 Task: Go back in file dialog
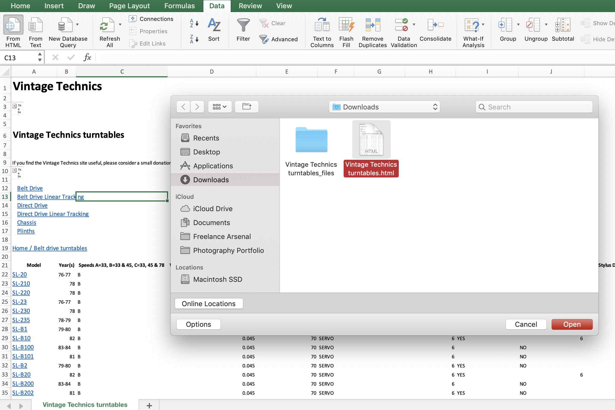pyautogui.click(x=183, y=107)
